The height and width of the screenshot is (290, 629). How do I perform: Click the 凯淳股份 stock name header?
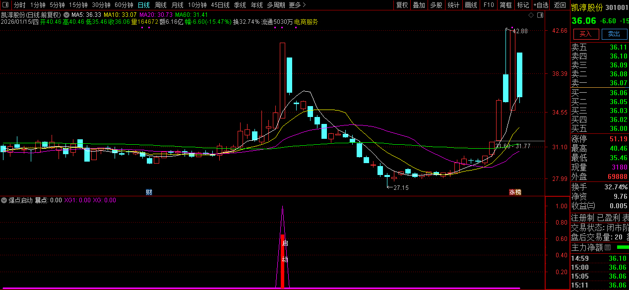click(587, 7)
